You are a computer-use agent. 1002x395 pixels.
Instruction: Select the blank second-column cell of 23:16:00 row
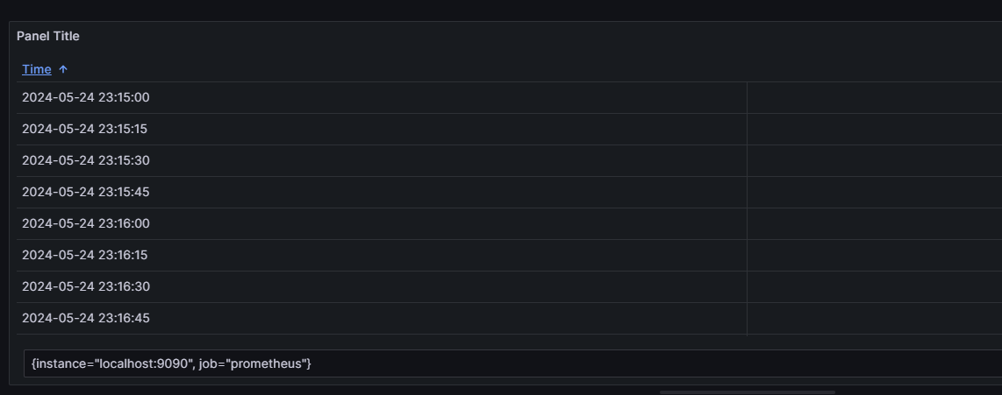(x=873, y=223)
